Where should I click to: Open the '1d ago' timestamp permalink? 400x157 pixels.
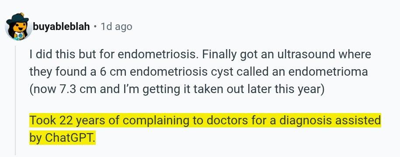pyautogui.click(x=116, y=27)
